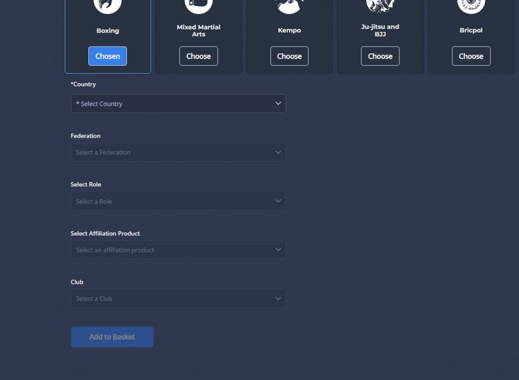Click the Chosen button under Boxing
The image size is (519, 380).
click(108, 56)
